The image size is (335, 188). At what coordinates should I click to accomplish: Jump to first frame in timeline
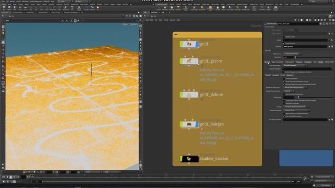click(4, 177)
